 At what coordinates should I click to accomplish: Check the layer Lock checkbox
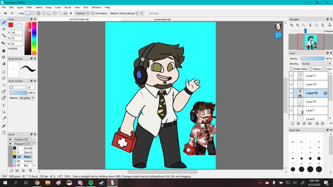click(324, 69)
